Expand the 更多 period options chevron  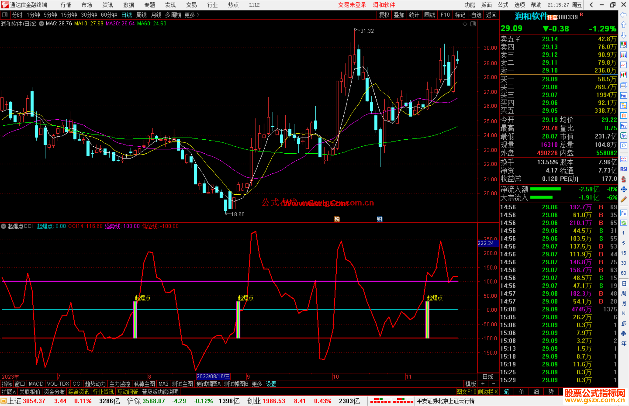(198, 15)
